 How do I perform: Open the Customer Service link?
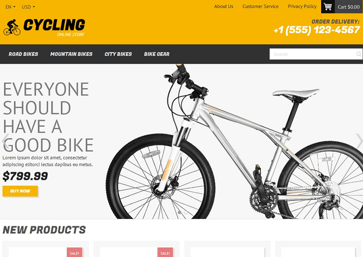(260, 6)
